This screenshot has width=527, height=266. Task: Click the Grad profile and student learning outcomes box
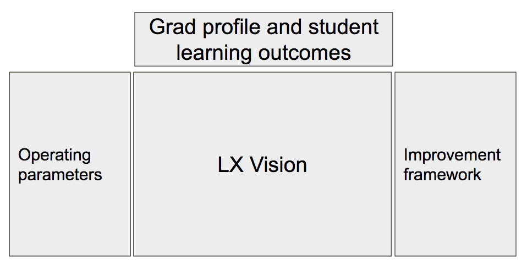tap(263, 40)
